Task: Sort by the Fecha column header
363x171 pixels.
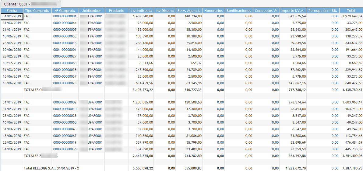Action: click(x=12, y=11)
